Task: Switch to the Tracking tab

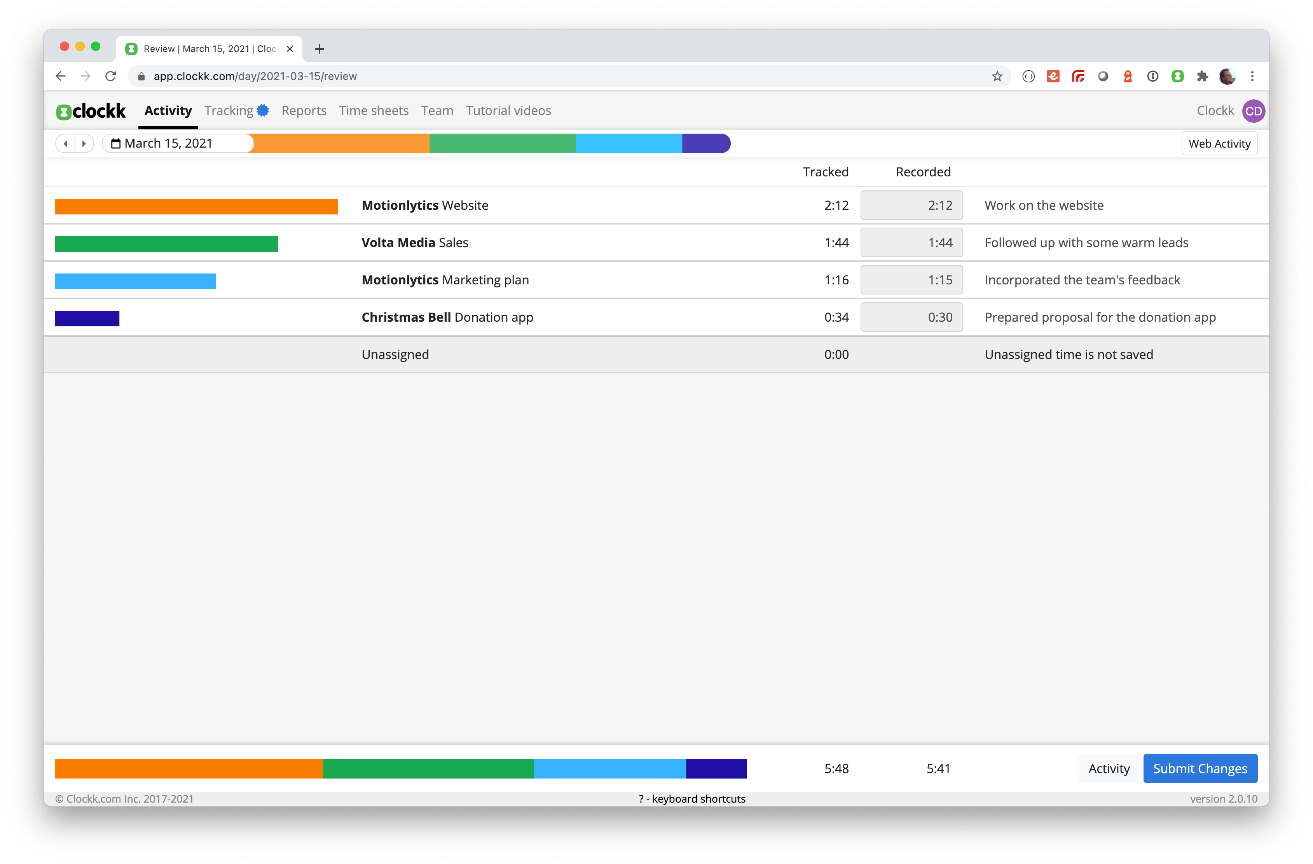Action: (229, 110)
